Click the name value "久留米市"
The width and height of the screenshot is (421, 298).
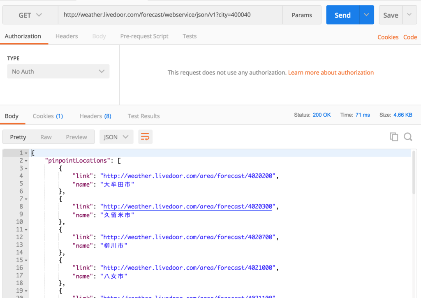coord(117,215)
